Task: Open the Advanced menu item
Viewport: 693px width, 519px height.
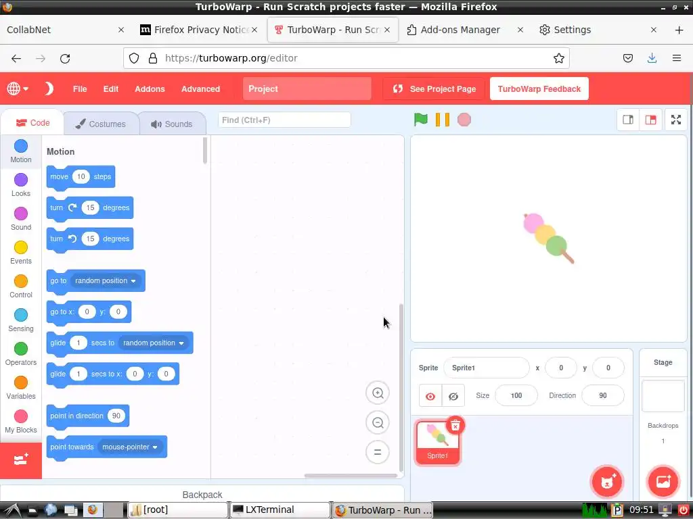Action: (200, 89)
